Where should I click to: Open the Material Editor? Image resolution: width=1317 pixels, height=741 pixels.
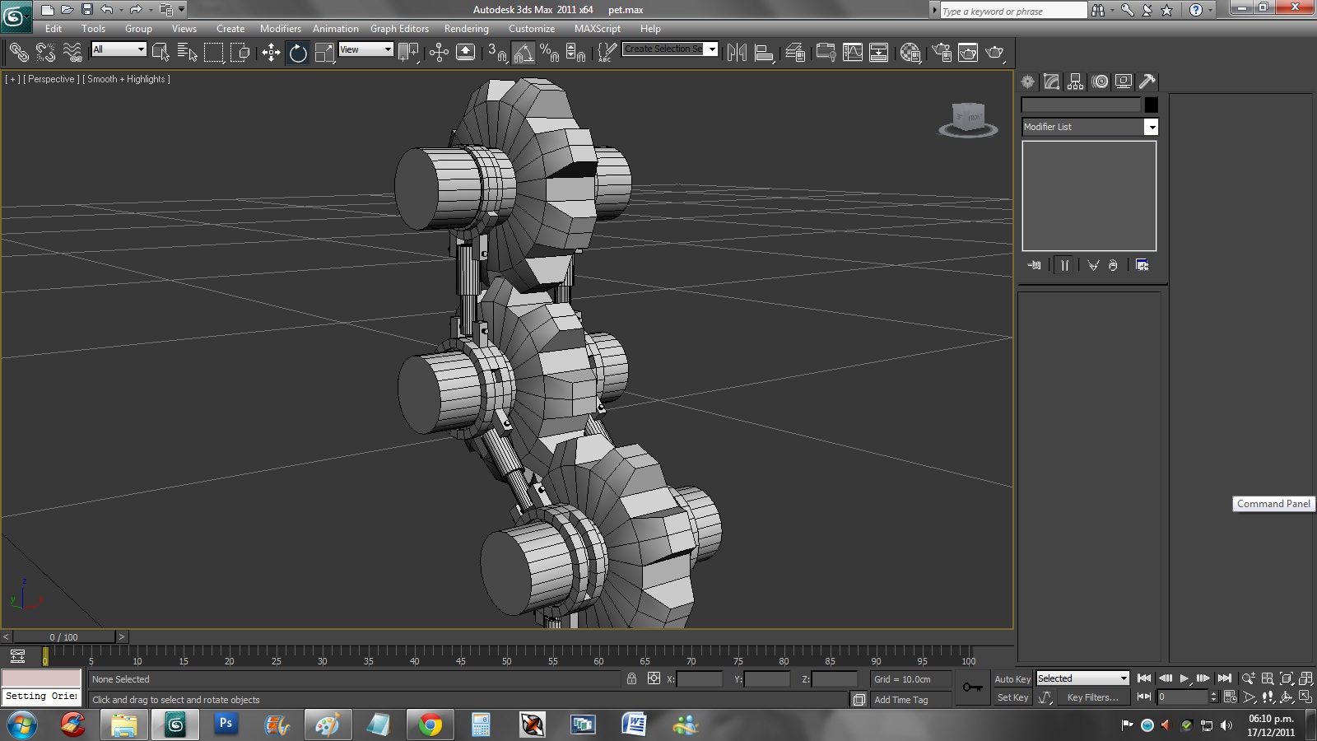pyautogui.click(x=910, y=53)
